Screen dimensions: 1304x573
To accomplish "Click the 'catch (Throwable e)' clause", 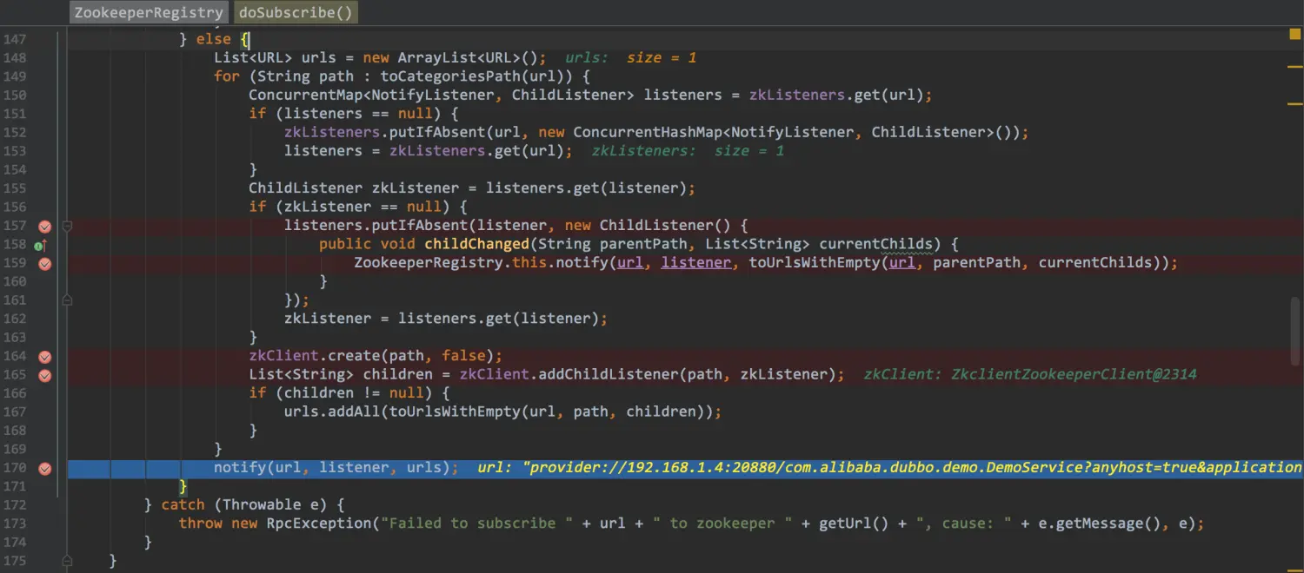I will tap(244, 504).
